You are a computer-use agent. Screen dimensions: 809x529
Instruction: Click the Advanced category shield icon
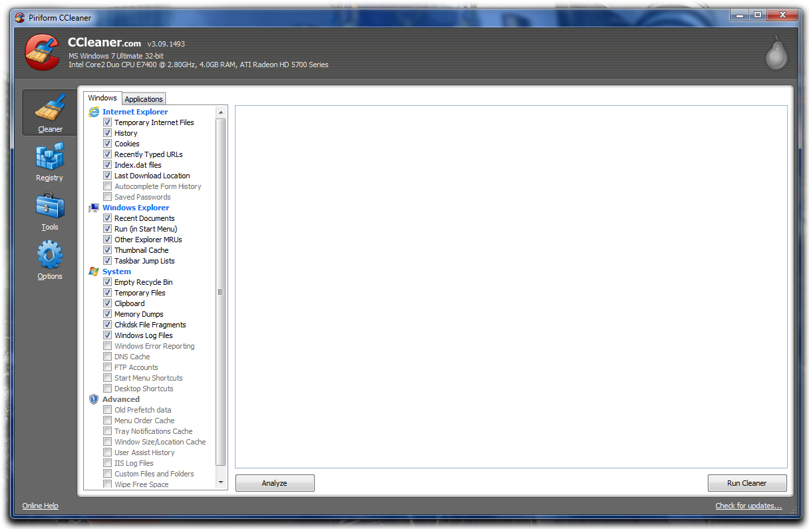point(93,399)
